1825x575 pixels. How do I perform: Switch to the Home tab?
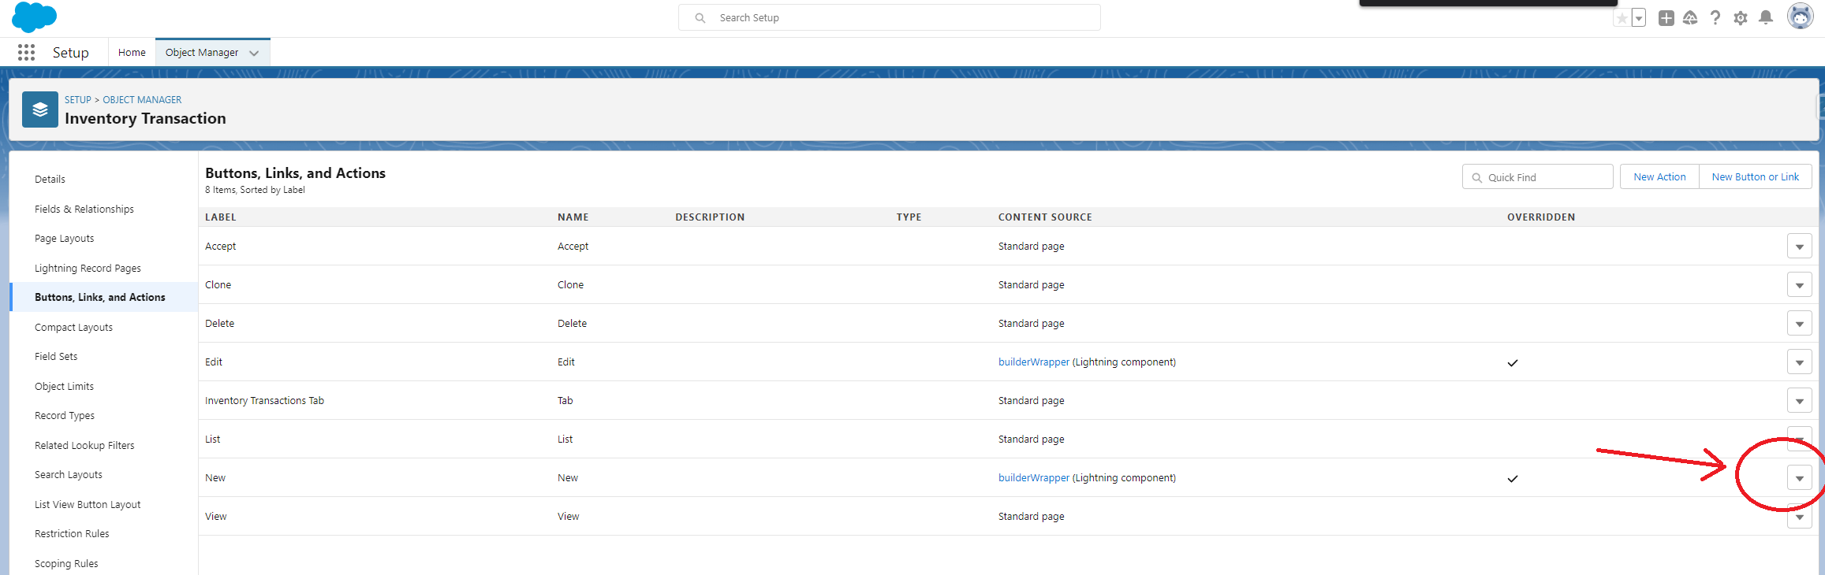[x=132, y=53]
